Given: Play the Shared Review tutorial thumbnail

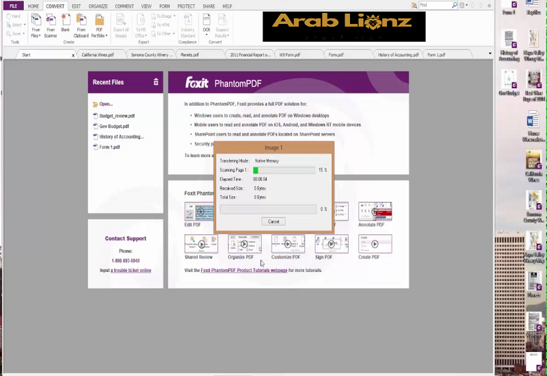Looking at the screenshot, I should pyautogui.click(x=201, y=244).
